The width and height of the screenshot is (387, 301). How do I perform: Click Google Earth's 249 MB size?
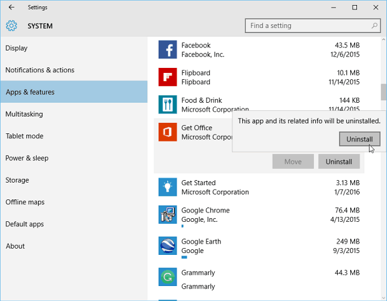348,241
